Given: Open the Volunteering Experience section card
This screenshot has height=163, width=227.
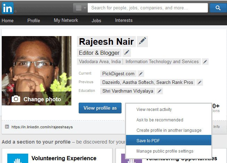Looking at the screenshot, I should pos(57,156).
